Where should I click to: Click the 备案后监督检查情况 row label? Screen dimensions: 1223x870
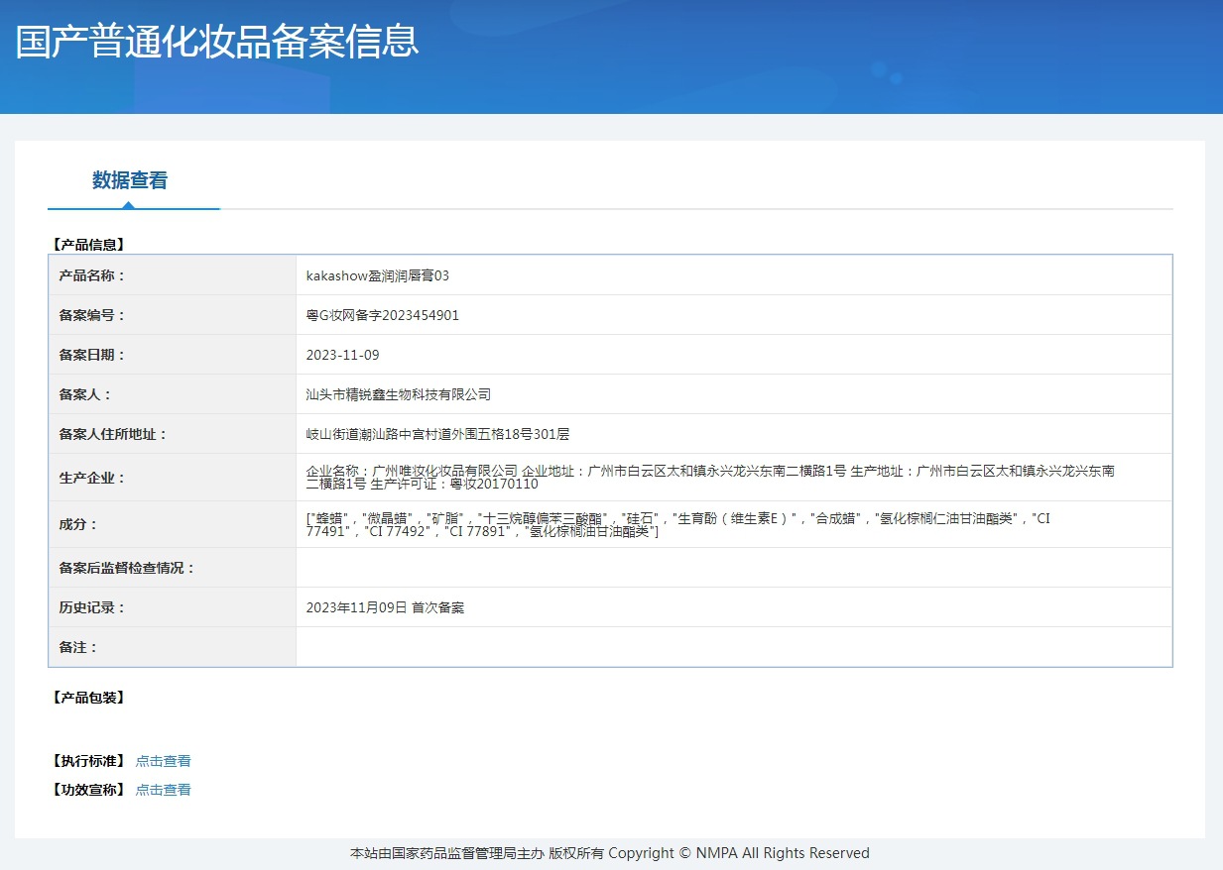(127, 568)
